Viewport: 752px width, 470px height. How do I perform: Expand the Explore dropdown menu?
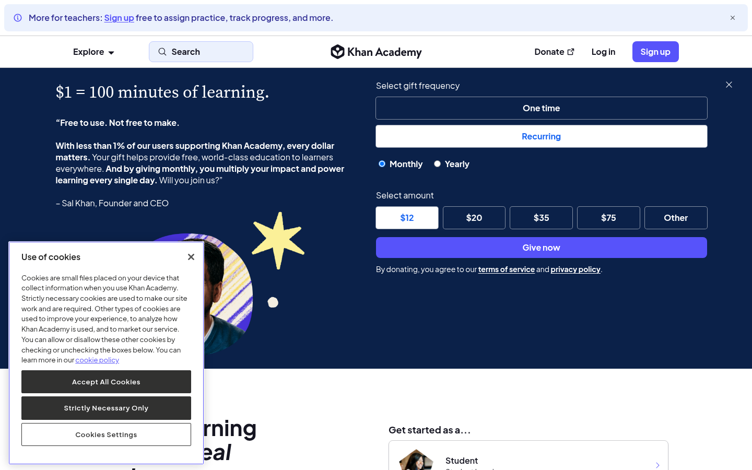click(x=93, y=52)
